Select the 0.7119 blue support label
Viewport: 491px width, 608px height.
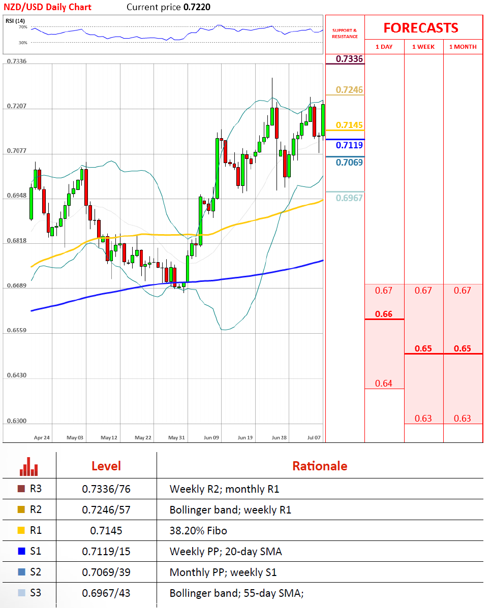tap(350, 145)
